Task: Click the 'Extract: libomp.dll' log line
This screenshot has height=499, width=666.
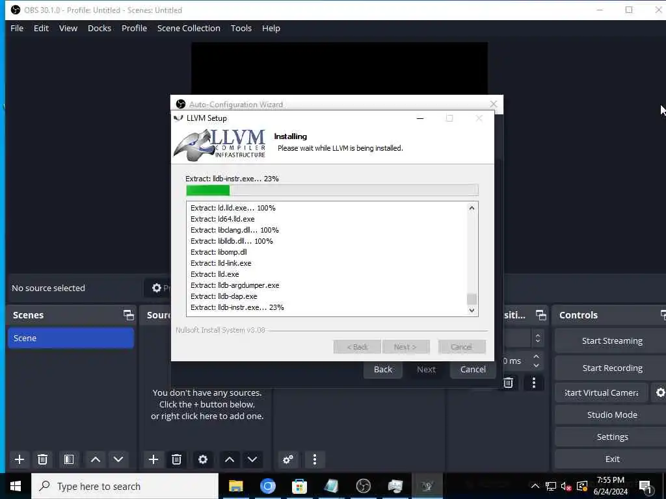Action: [219, 252]
